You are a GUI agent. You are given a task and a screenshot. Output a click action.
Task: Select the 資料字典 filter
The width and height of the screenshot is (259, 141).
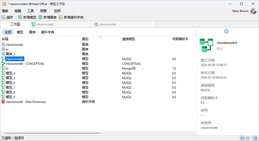tap(48, 32)
